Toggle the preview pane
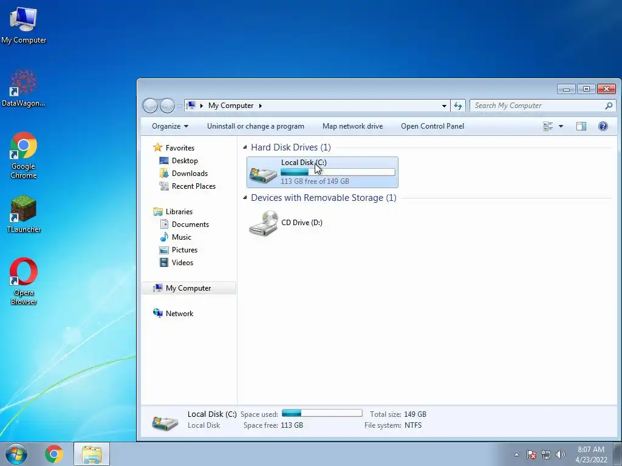The image size is (622, 466). click(x=581, y=126)
